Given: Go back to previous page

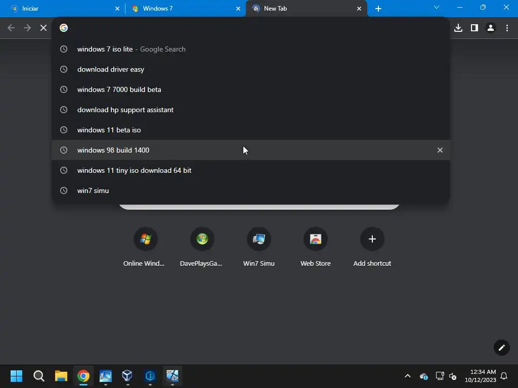Looking at the screenshot, I should tap(11, 28).
